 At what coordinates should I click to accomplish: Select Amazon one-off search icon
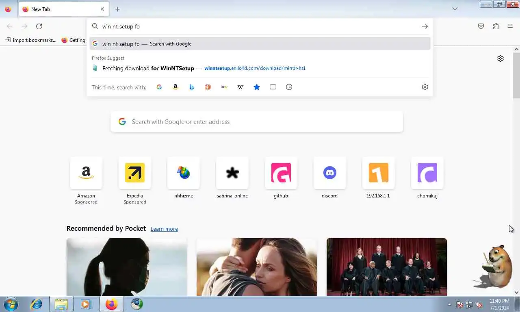coord(175,87)
